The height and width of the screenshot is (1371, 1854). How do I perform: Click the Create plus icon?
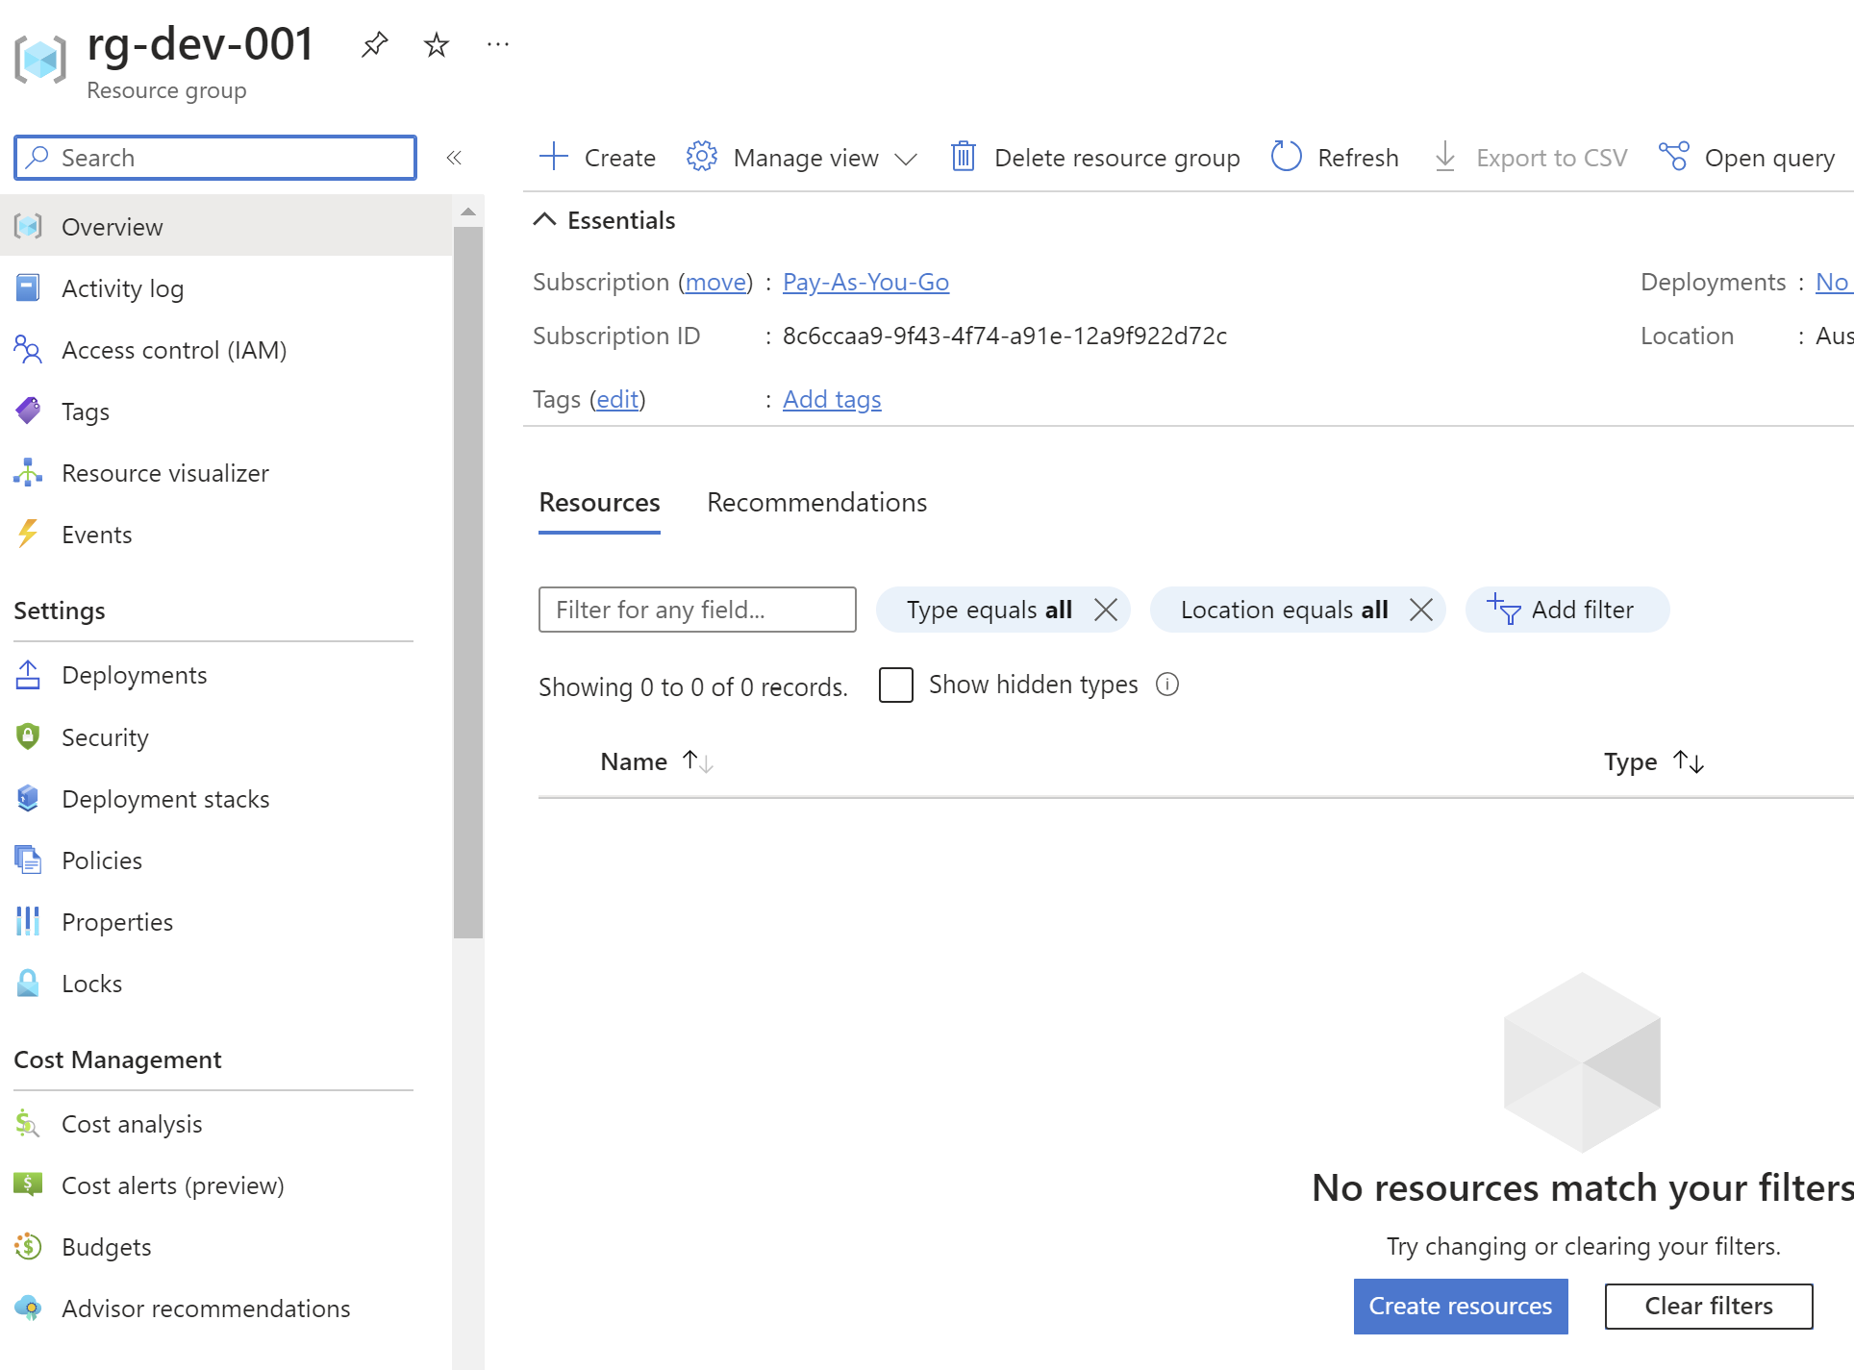tap(554, 156)
